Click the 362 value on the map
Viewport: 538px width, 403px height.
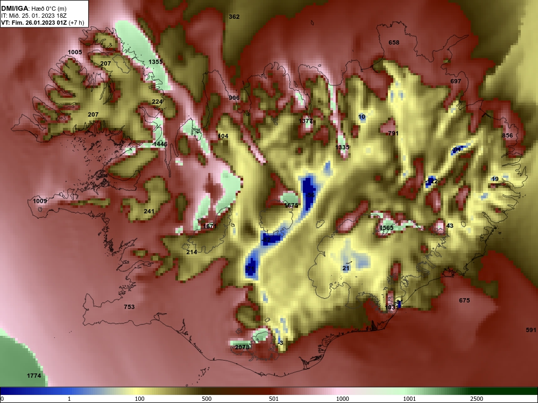(234, 17)
